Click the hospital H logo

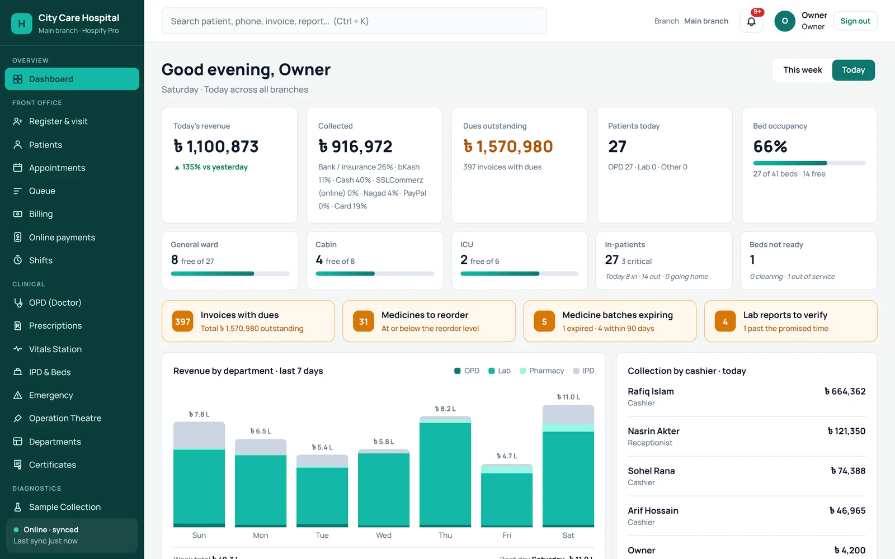(x=22, y=23)
